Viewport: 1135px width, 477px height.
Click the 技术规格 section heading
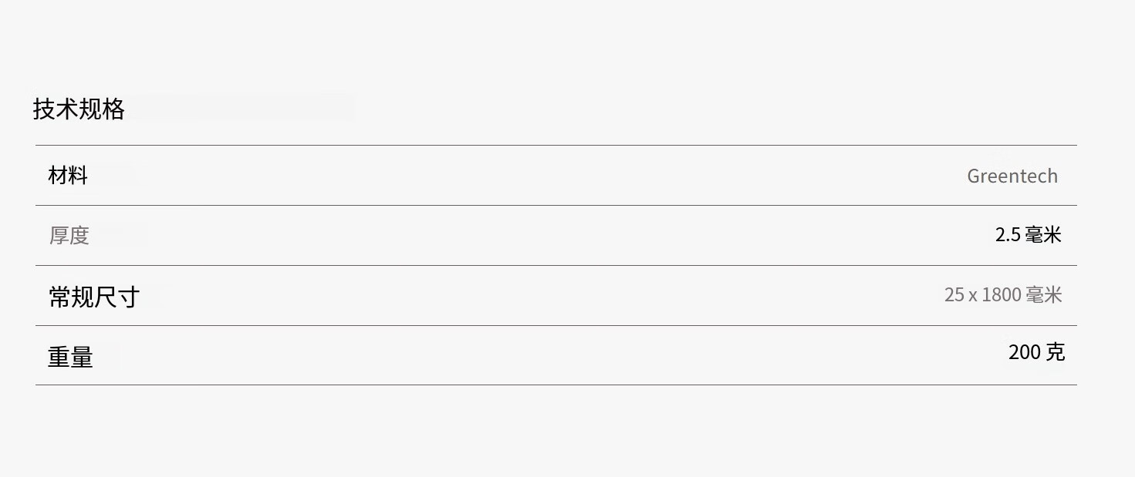tap(79, 109)
